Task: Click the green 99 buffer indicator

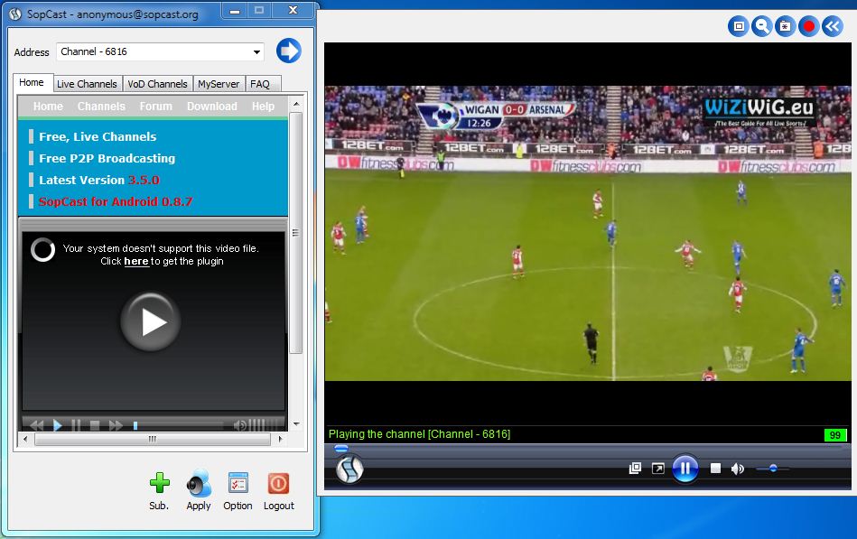Action: click(835, 435)
